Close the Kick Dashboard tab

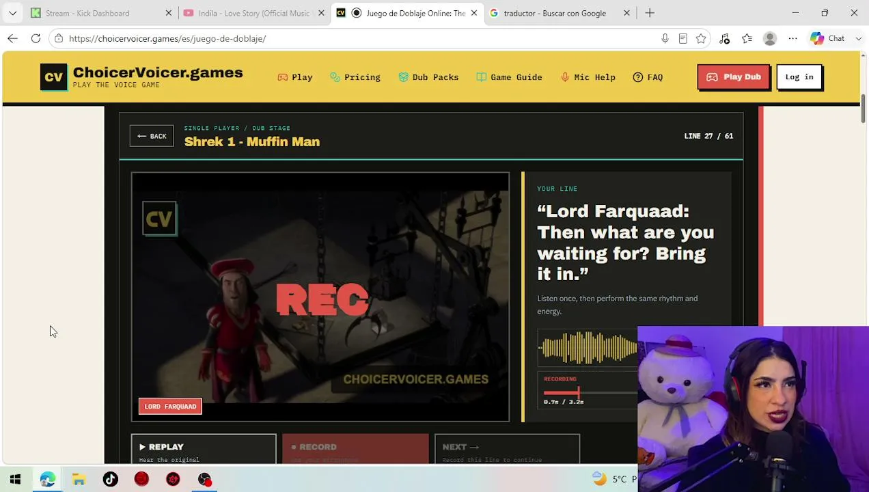pos(169,13)
